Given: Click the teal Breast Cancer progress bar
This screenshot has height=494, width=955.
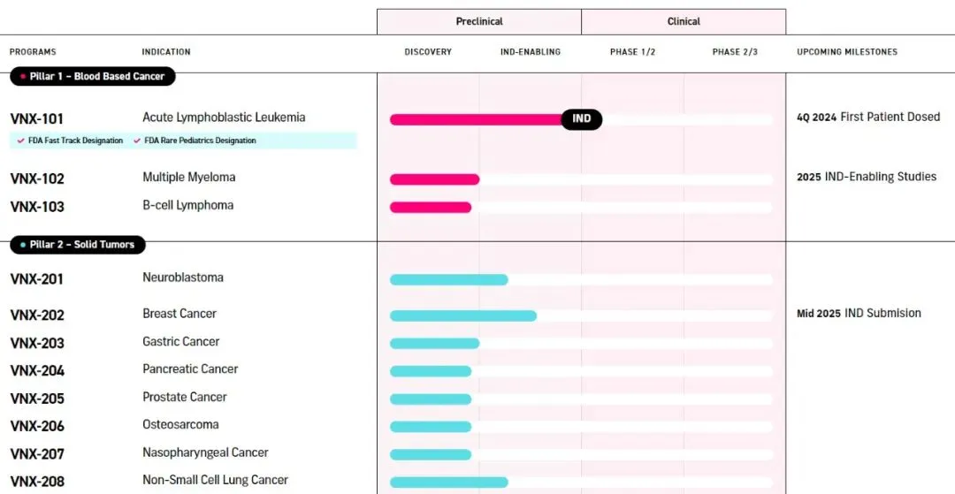Looking at the screenshot, I should (x=463, y=315).
